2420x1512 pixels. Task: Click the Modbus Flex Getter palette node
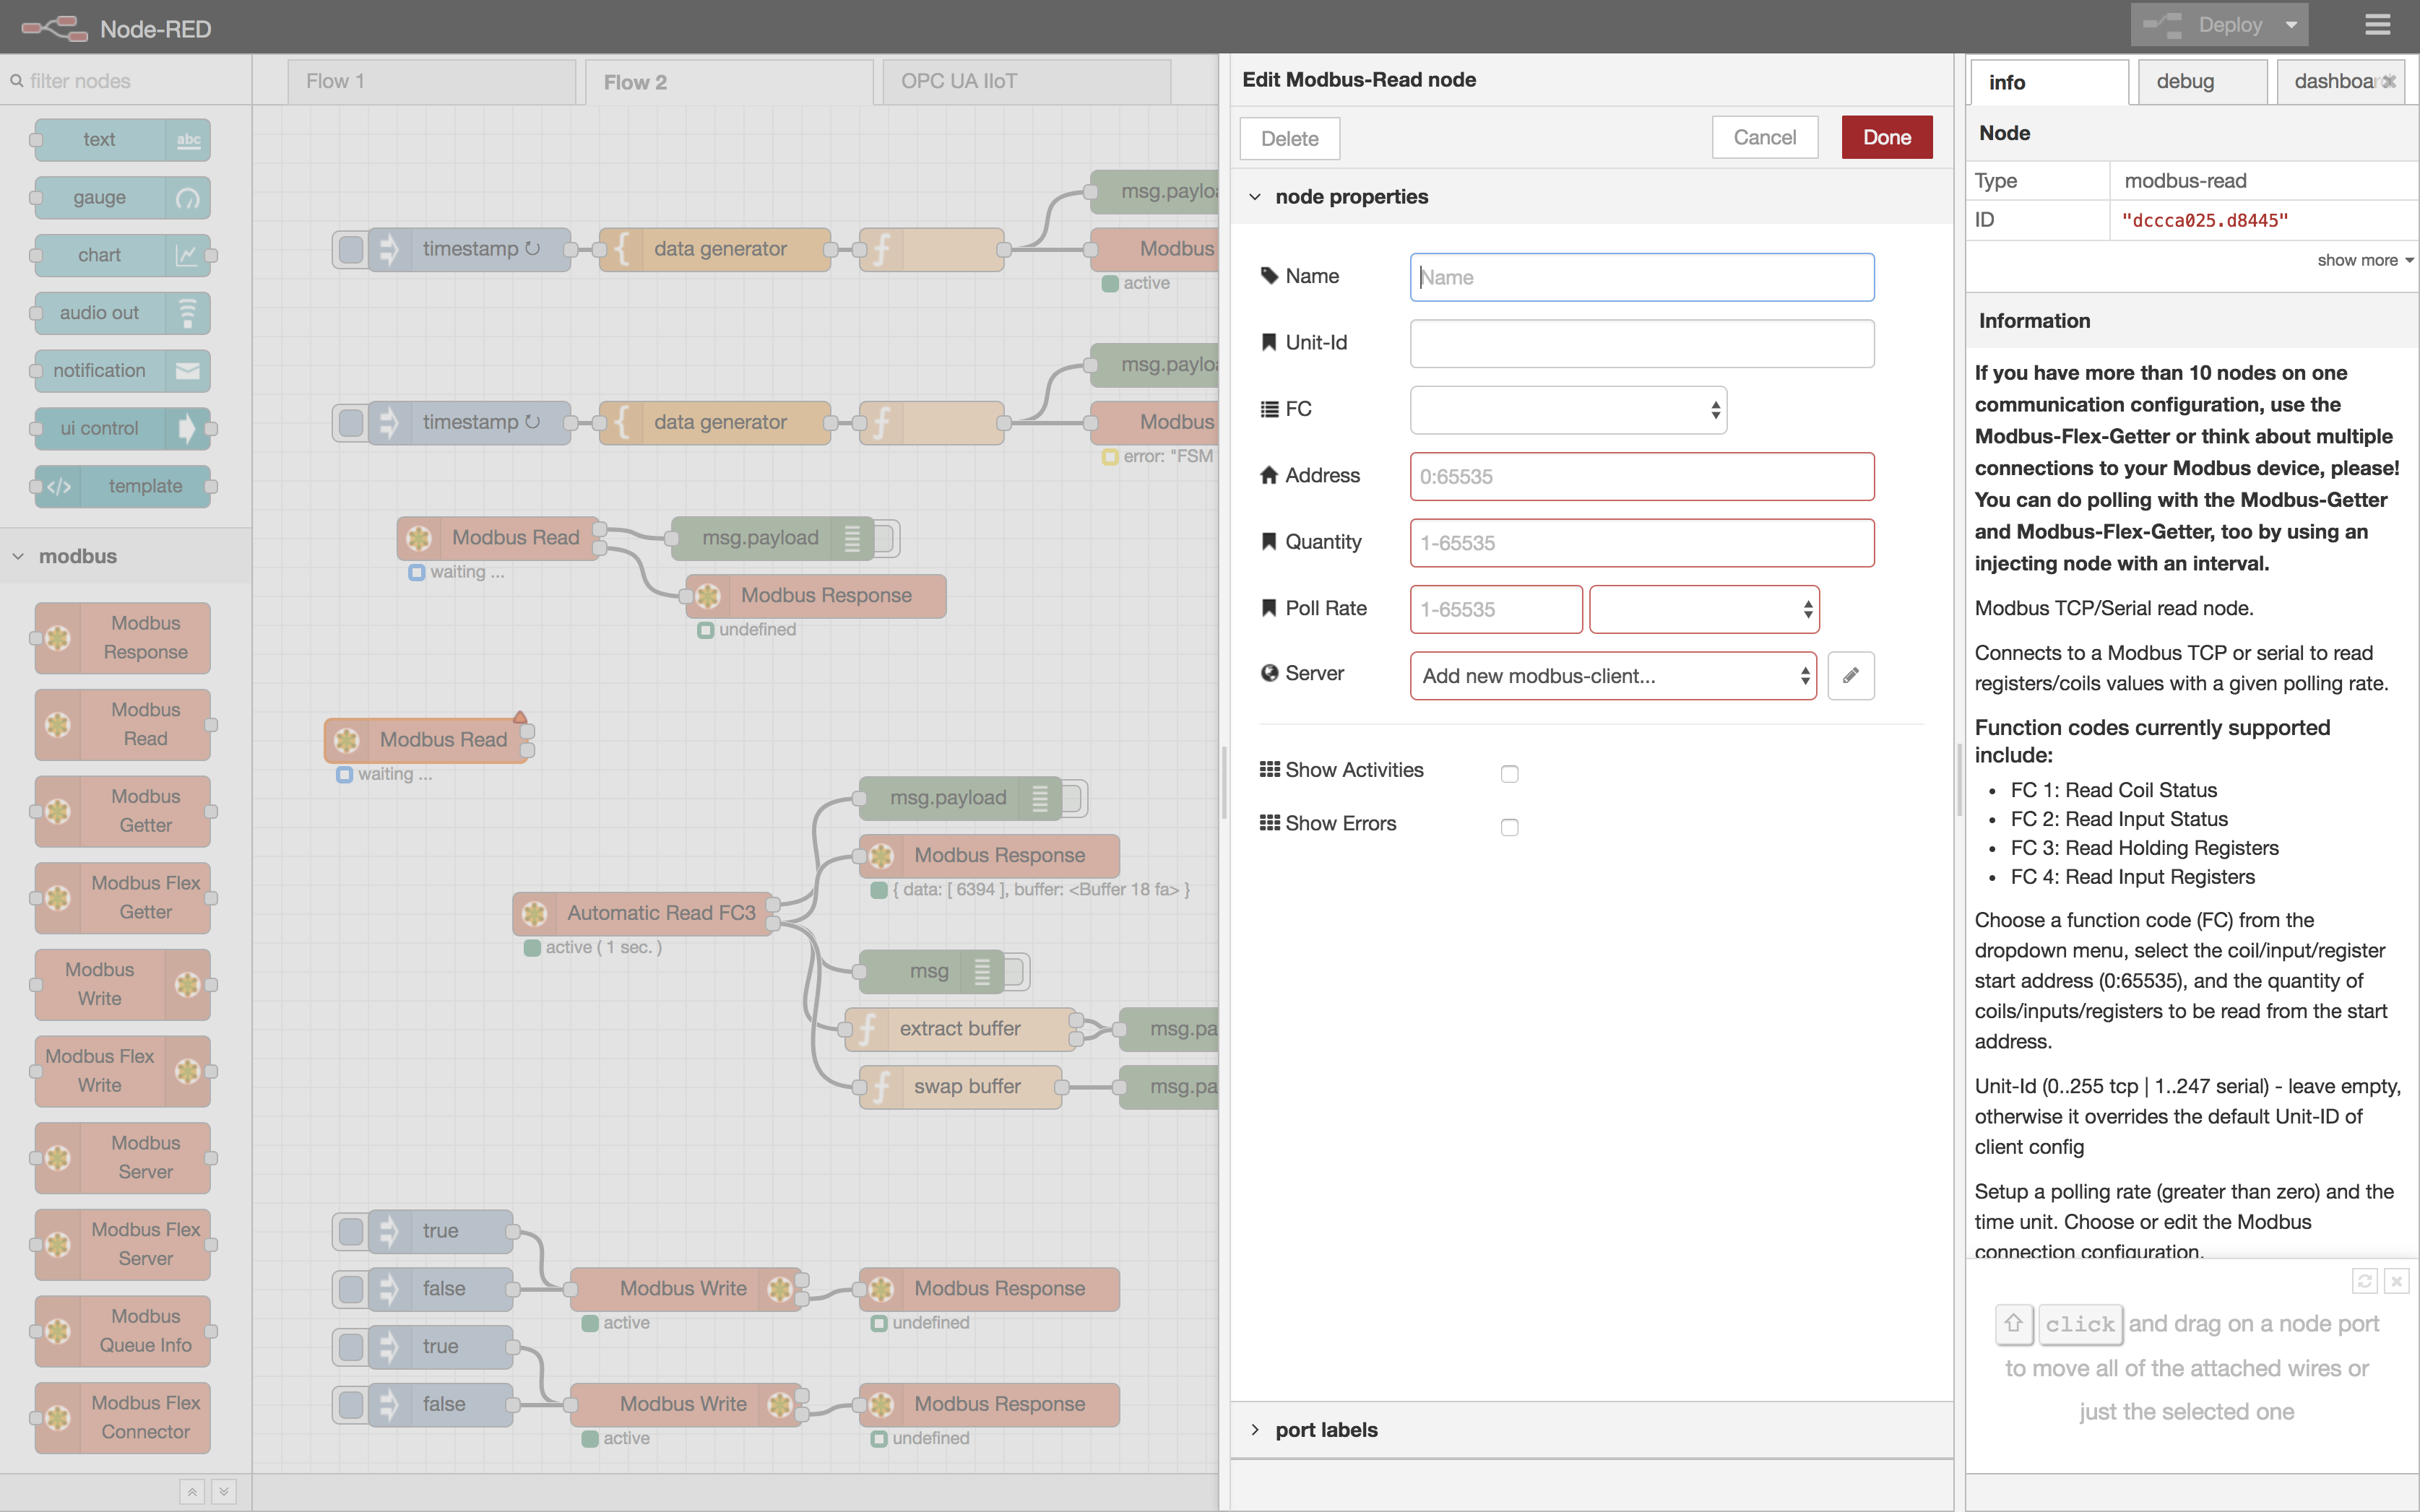pyautogui.click(x=122, y=897)
